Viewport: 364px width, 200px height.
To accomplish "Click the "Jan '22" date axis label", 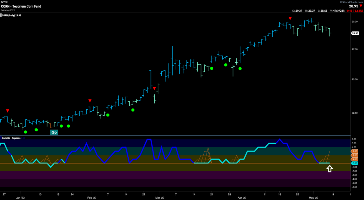I will point(20,198).
